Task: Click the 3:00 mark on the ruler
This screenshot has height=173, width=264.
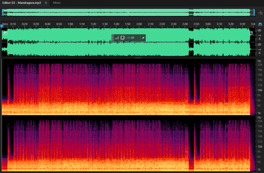Action: [208, 24]
